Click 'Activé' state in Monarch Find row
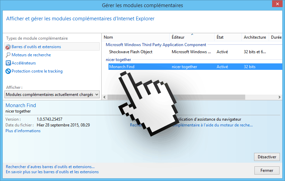285x181 pixels. 222,67
